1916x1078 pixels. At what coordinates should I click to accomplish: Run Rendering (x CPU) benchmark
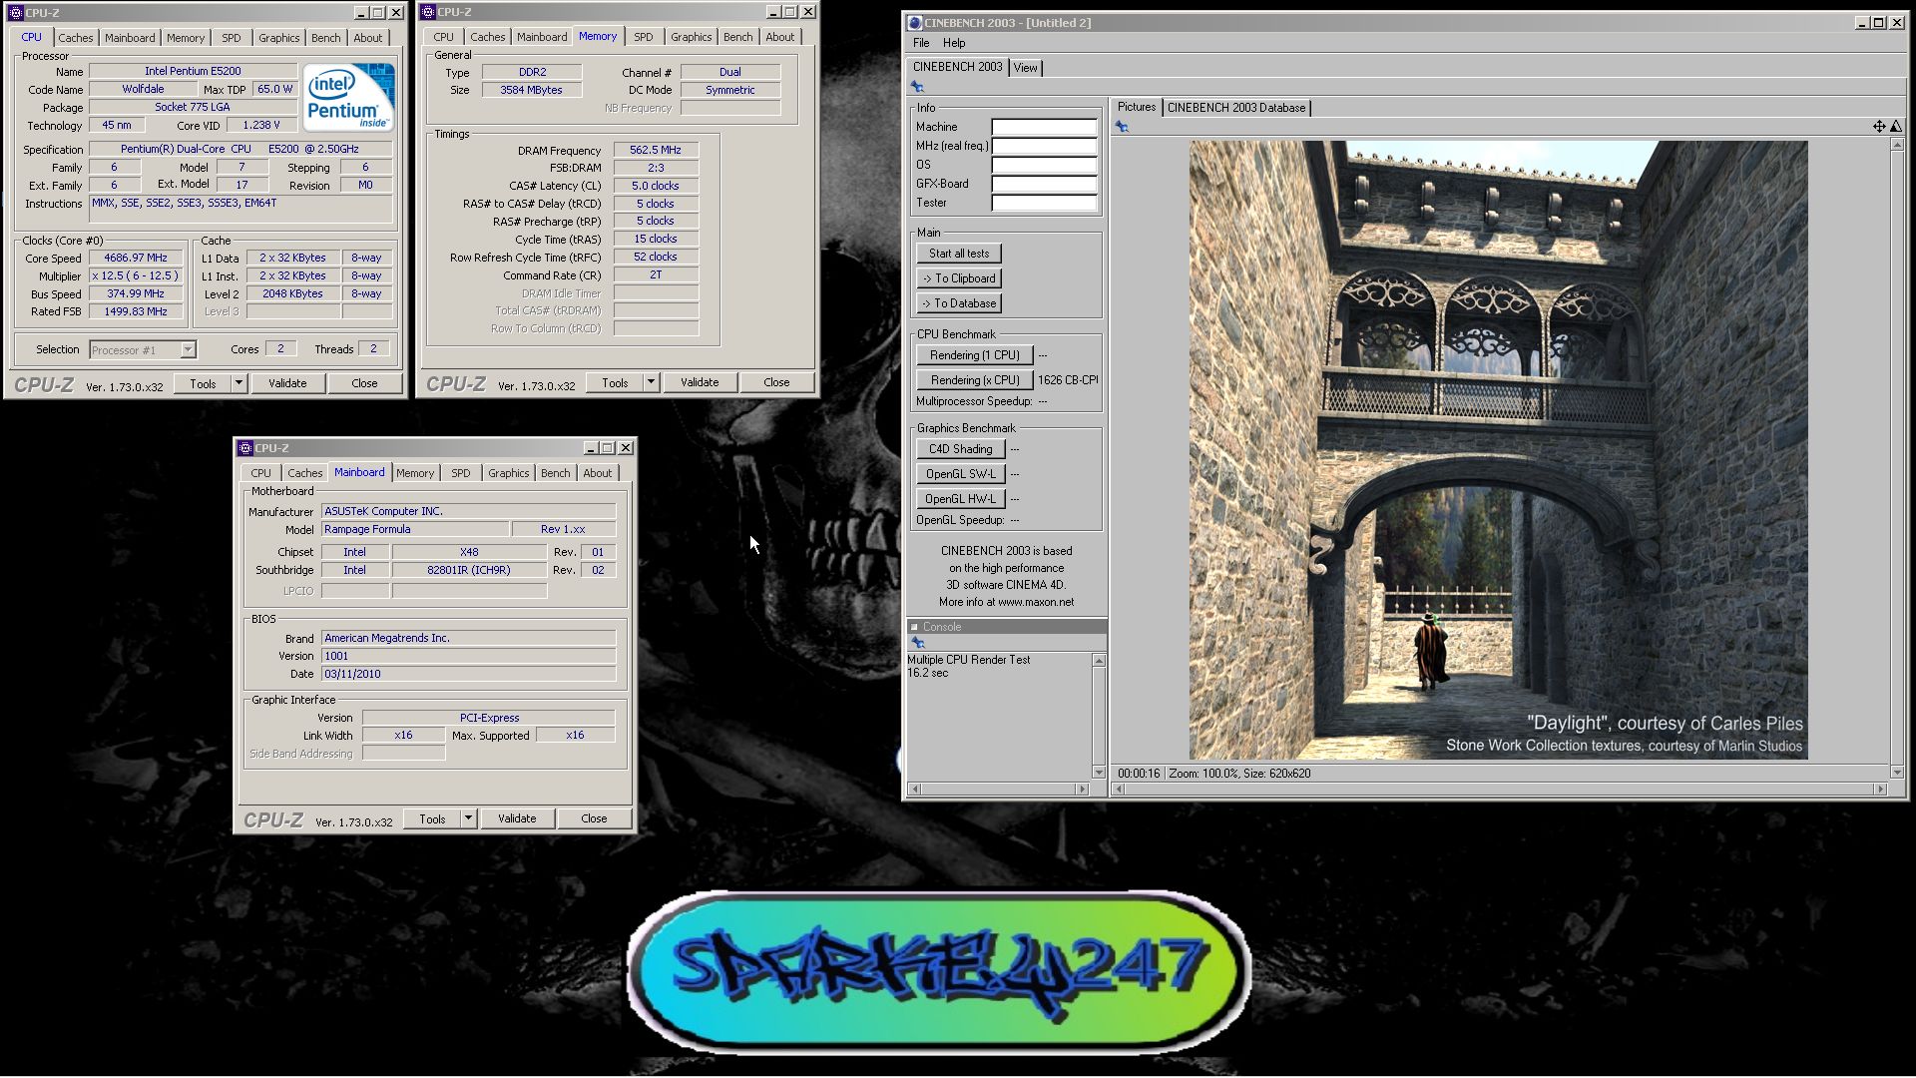pos(974,380)
